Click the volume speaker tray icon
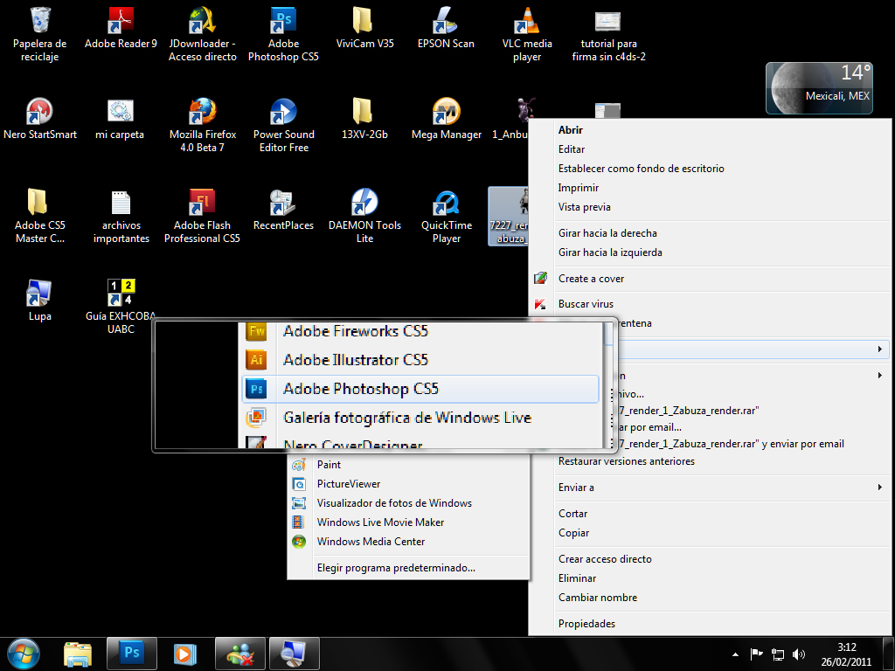This screenshot has width=895, height=671. (799, 654)
